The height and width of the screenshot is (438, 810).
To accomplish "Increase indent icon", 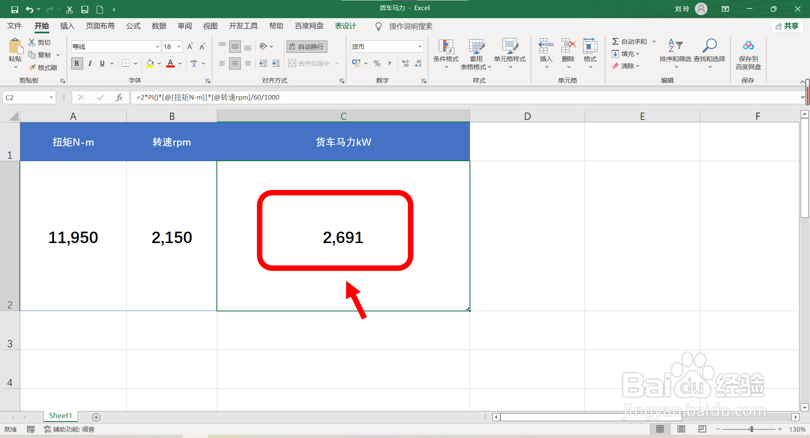I will pyautogui.click(x=276, y=63).
